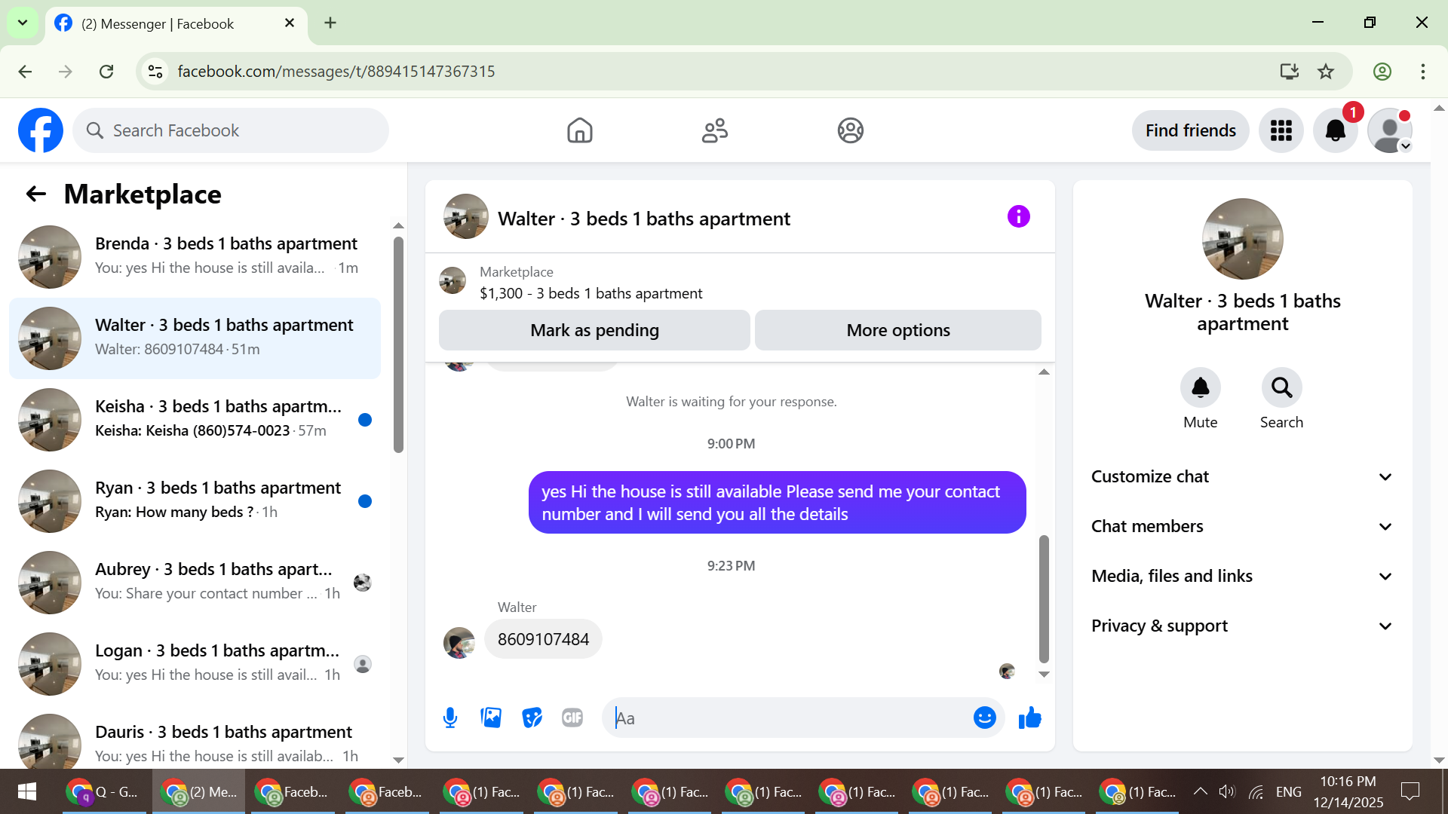Click the message scrollbar thumb
The image size is (1448, 814).
point(1044,598)
